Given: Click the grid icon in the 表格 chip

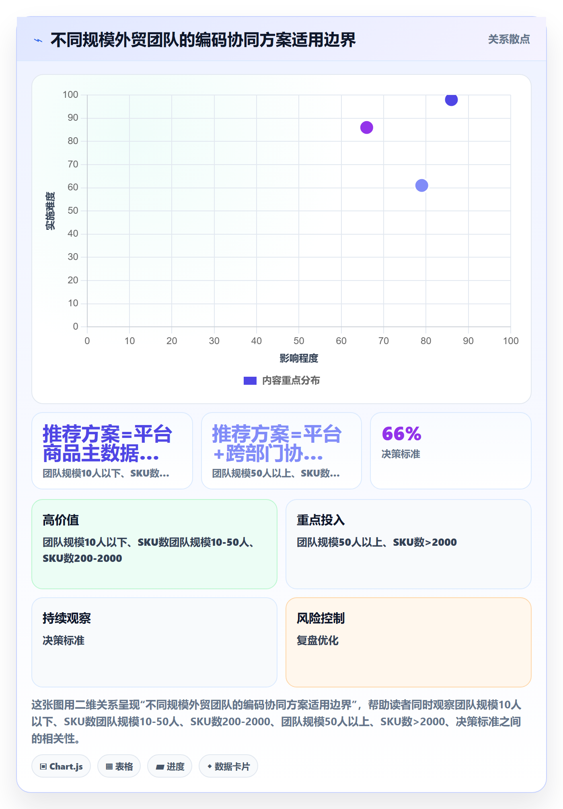Looking at the screenshot, I should [109, 767].
